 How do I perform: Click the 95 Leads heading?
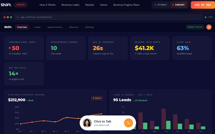[x=122, y=100]
